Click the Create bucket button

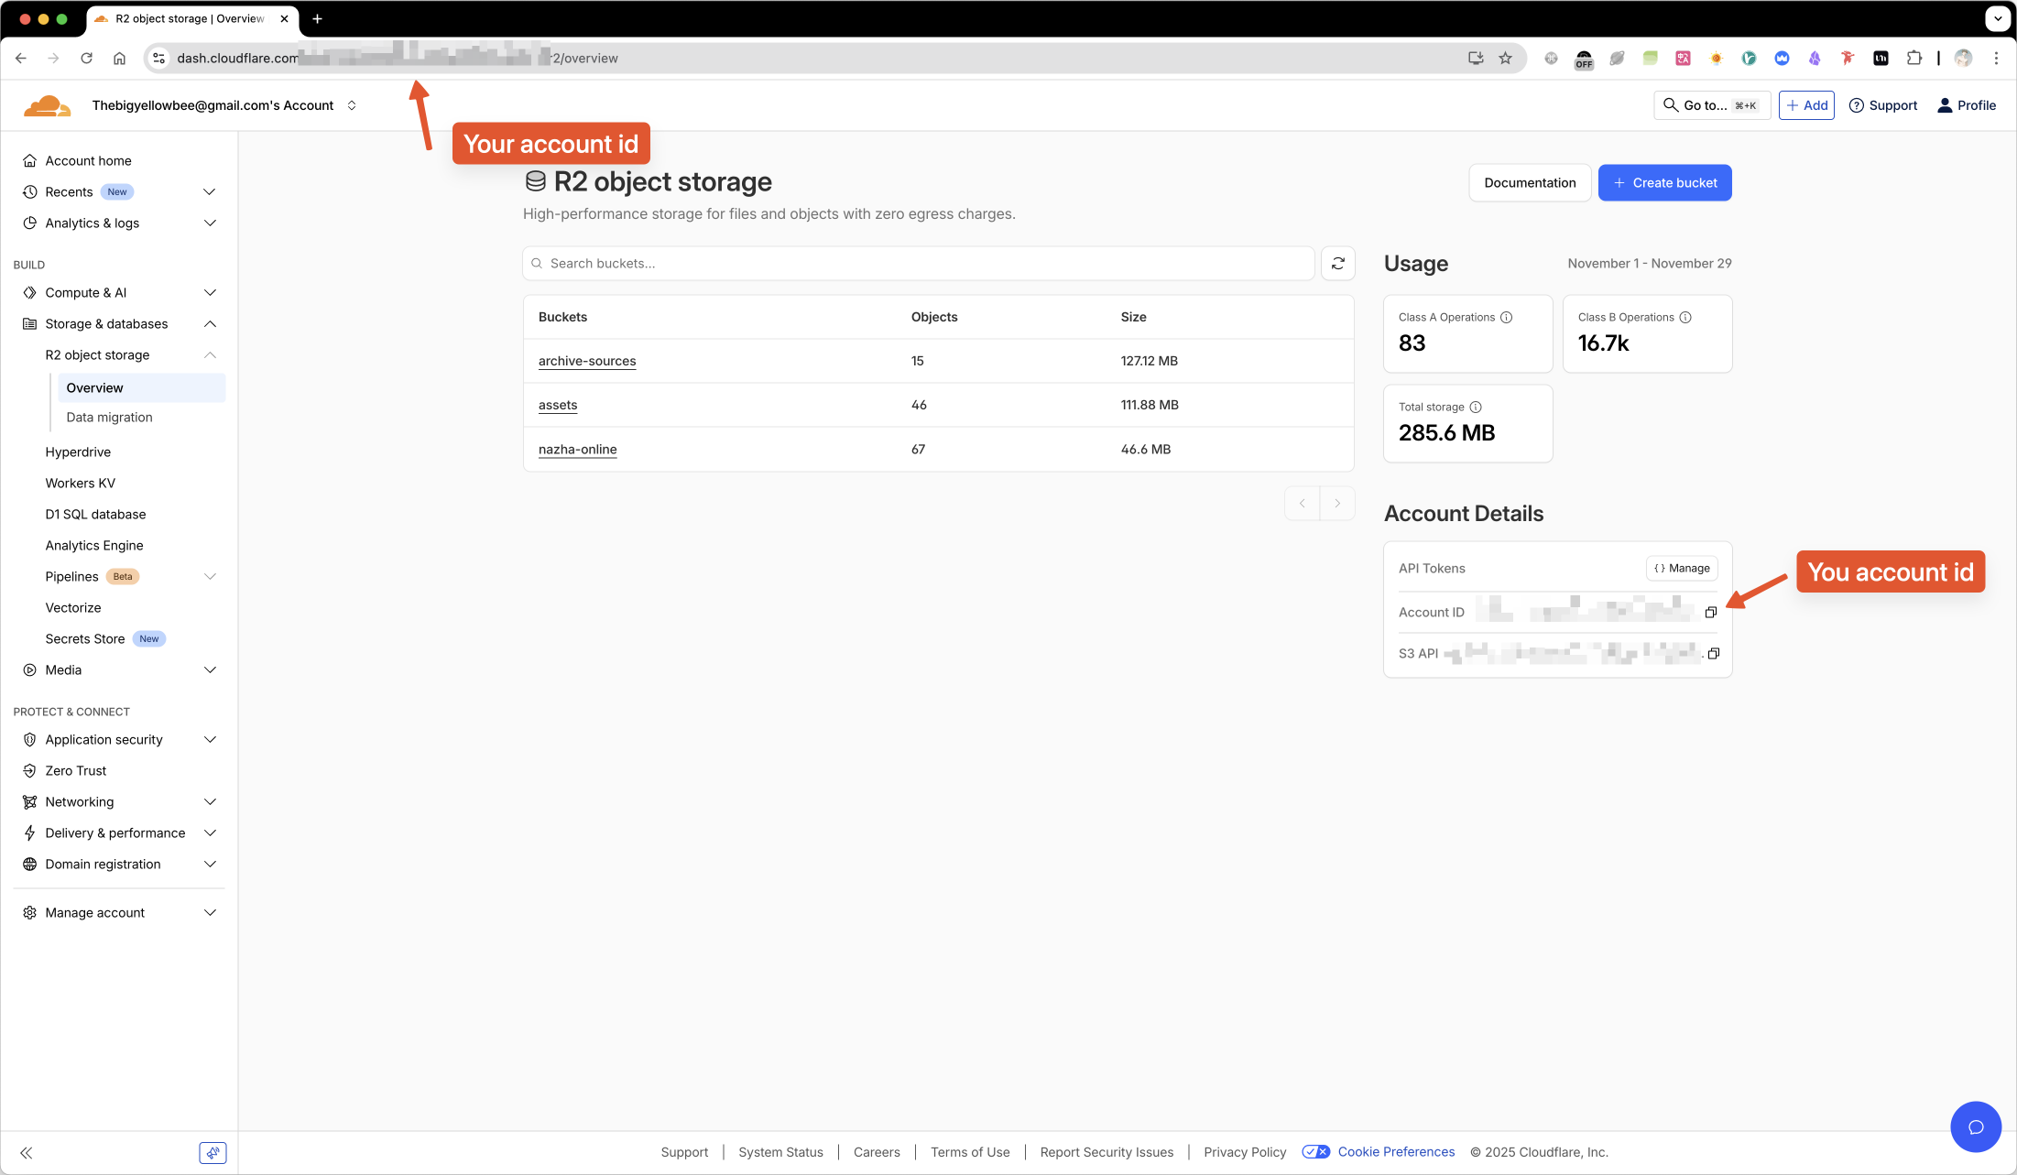[1664, 183]
